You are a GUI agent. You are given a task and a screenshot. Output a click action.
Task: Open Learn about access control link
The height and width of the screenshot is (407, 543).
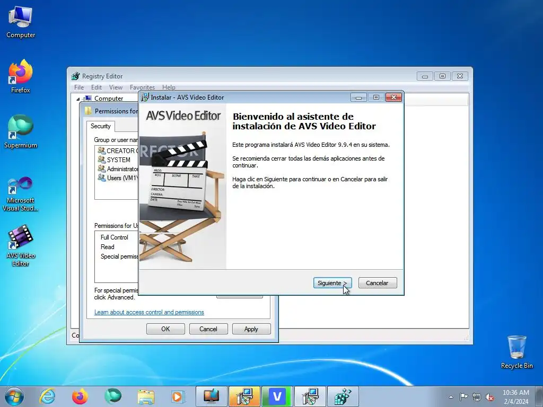pyautogui.click(x=149, y=312)
